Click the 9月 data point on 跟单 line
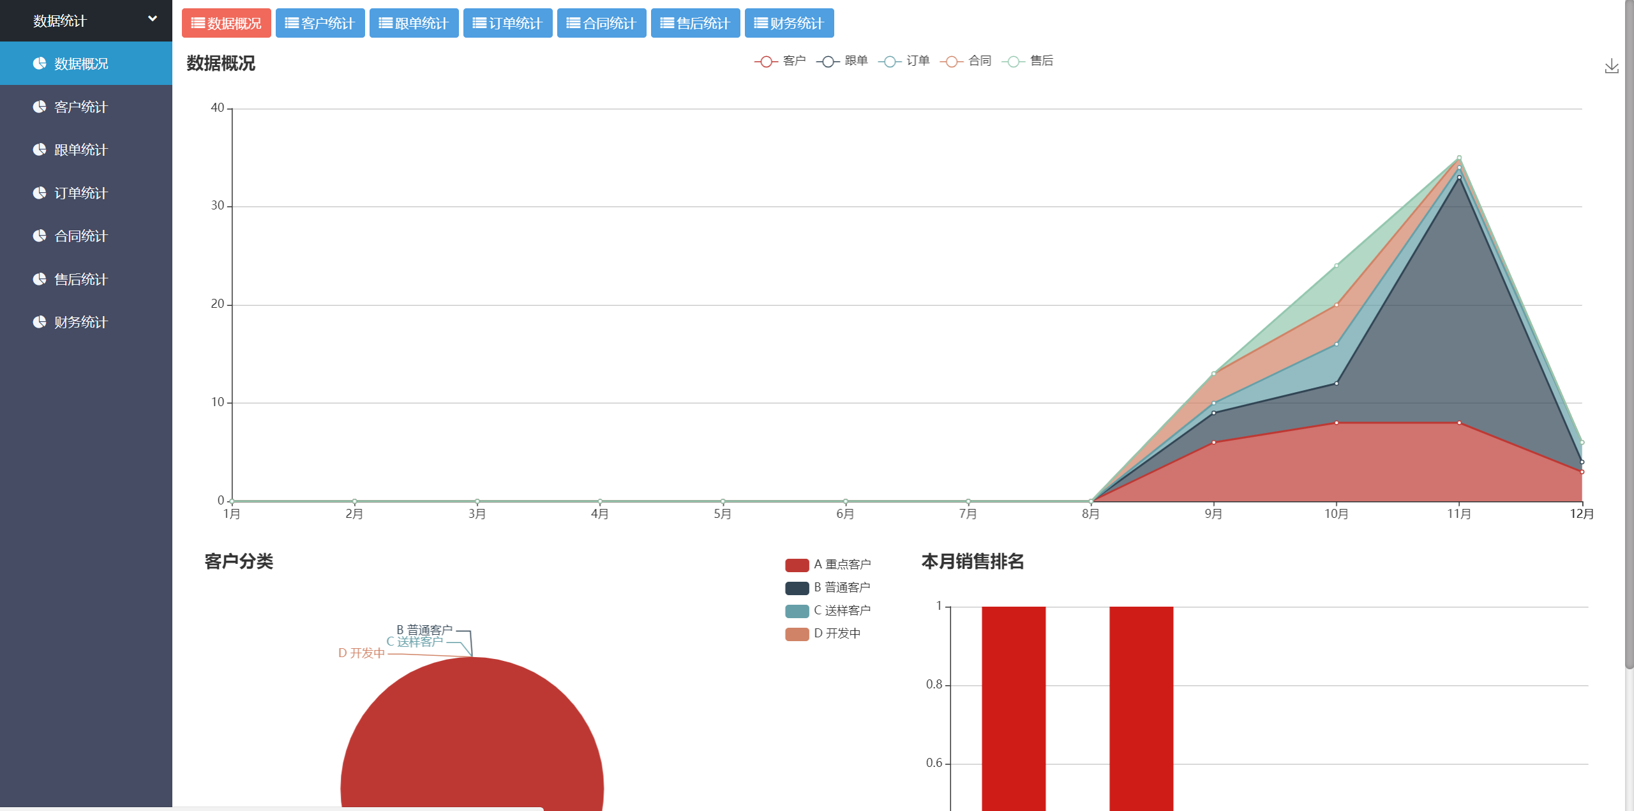The height and width of the screenshot is (811, 1634). click(x=1213, y=413)
